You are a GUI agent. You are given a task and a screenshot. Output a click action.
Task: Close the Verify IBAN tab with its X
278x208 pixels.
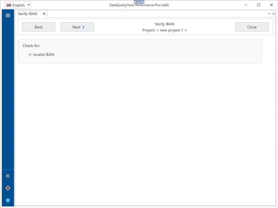(x=44, y=14)
